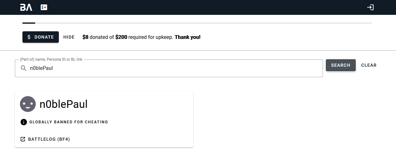Click the magnifier icon in the search field
Screen dimensions: 396x154
[23, 68]
